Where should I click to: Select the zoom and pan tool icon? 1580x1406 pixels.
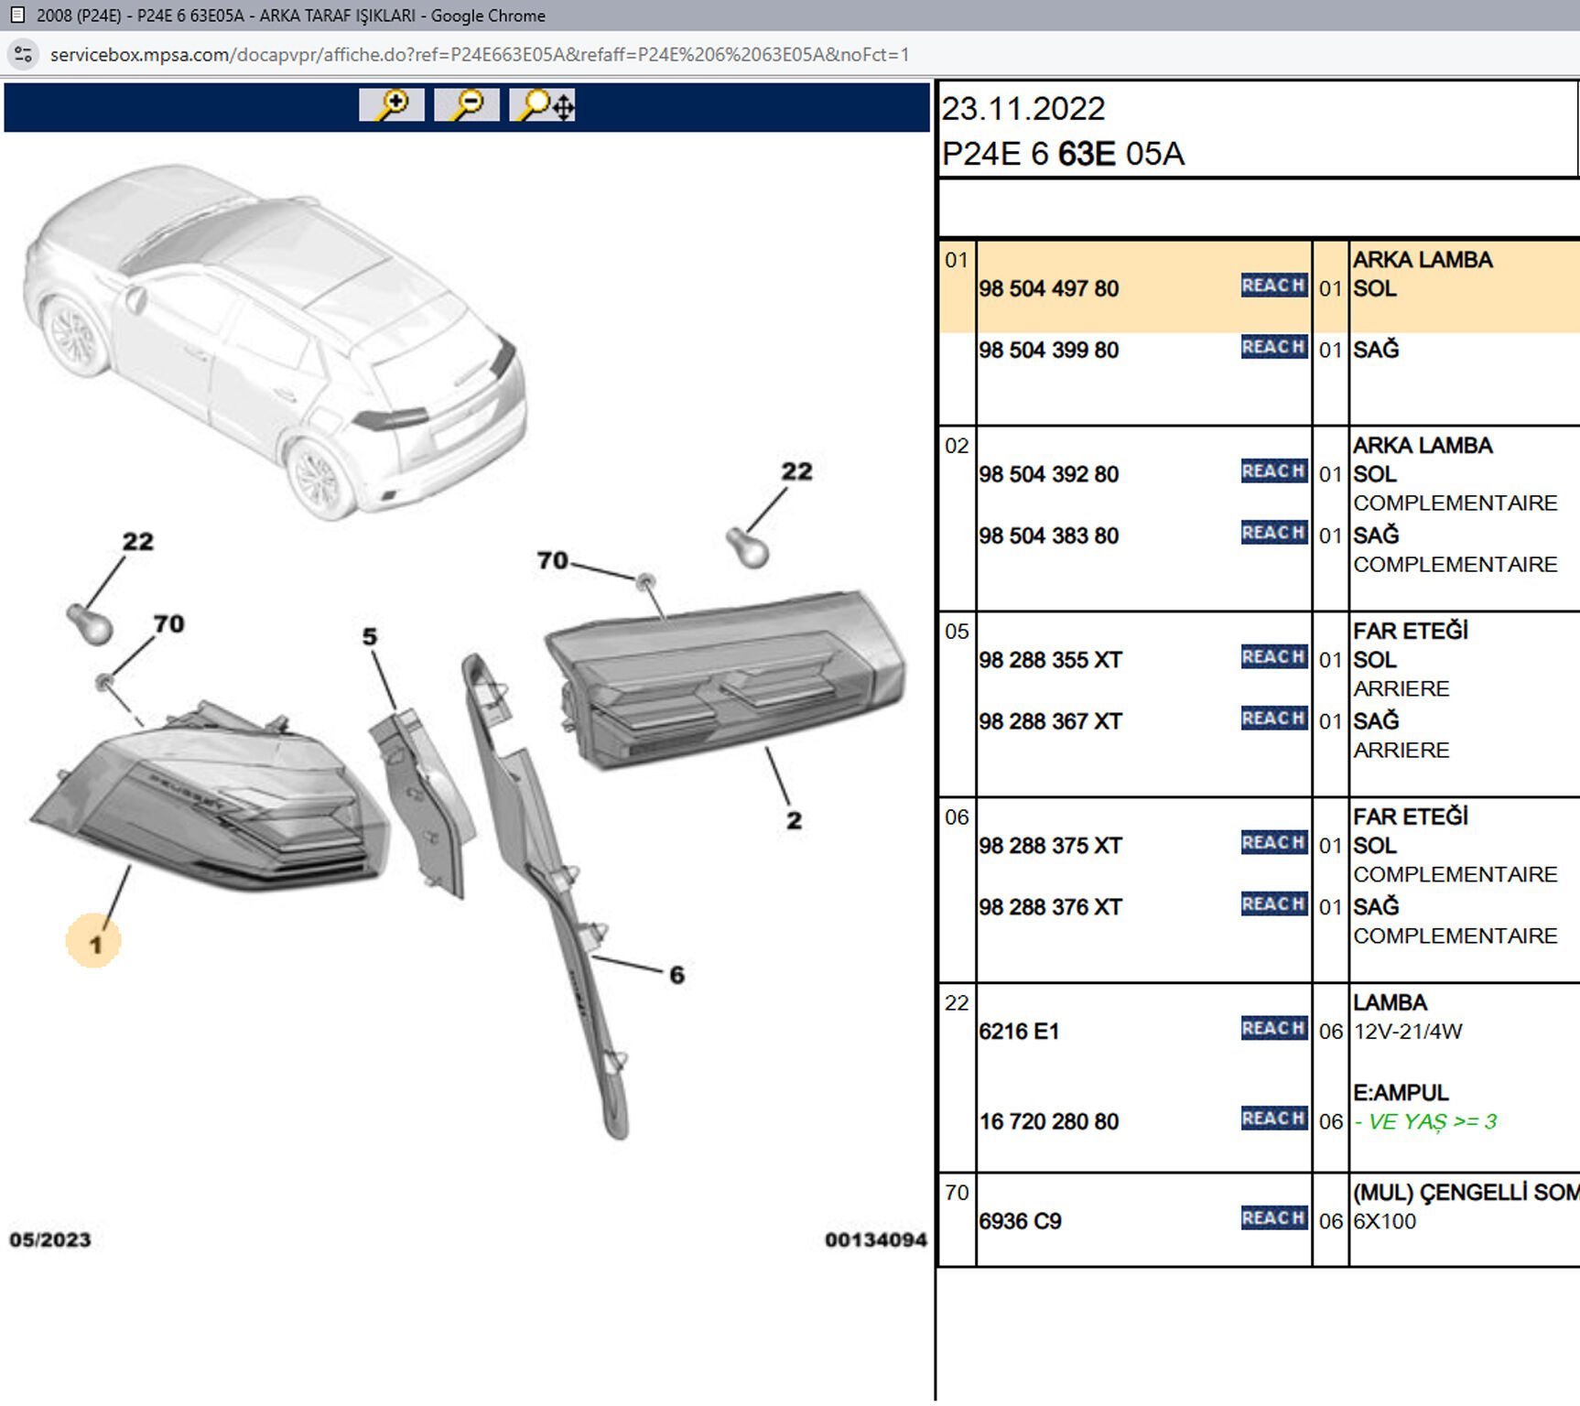(543, 105)
